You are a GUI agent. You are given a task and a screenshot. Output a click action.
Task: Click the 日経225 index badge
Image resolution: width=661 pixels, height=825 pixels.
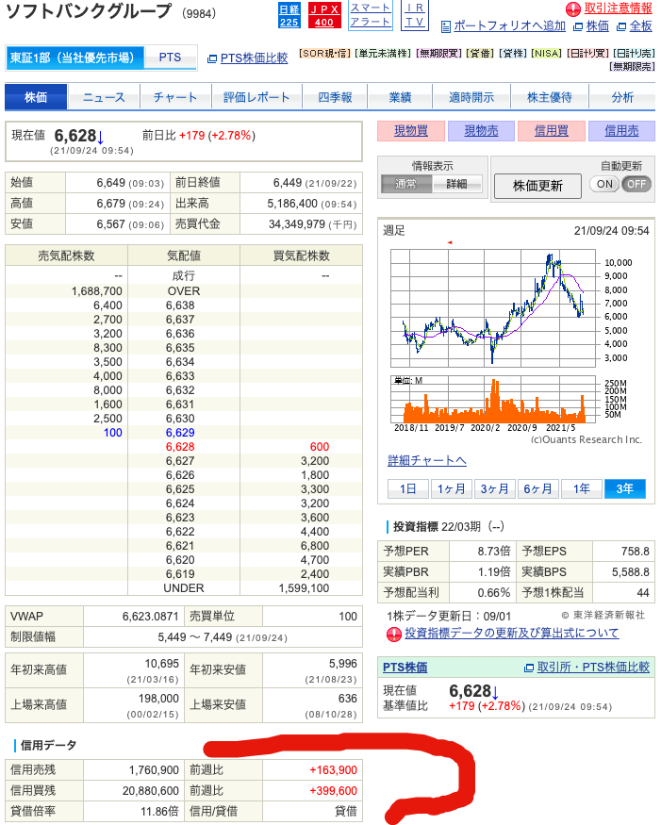tap(289, 15)
